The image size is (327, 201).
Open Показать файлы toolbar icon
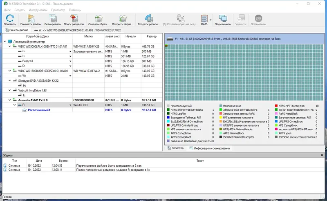click(31, 18)
